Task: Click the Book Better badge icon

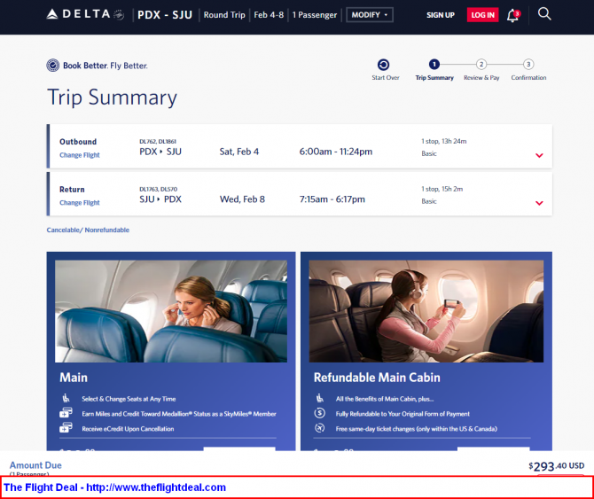Action: click(53, 66)
